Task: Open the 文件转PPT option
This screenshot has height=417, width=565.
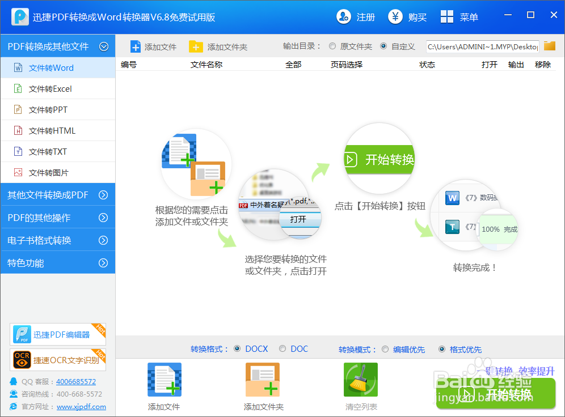Action: coord(58,109)
